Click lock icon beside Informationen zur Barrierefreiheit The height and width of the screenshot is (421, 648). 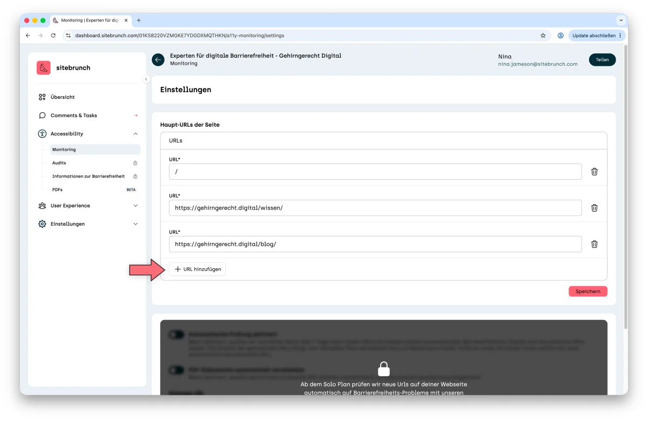pyautogui.click(x=135, y=176)
